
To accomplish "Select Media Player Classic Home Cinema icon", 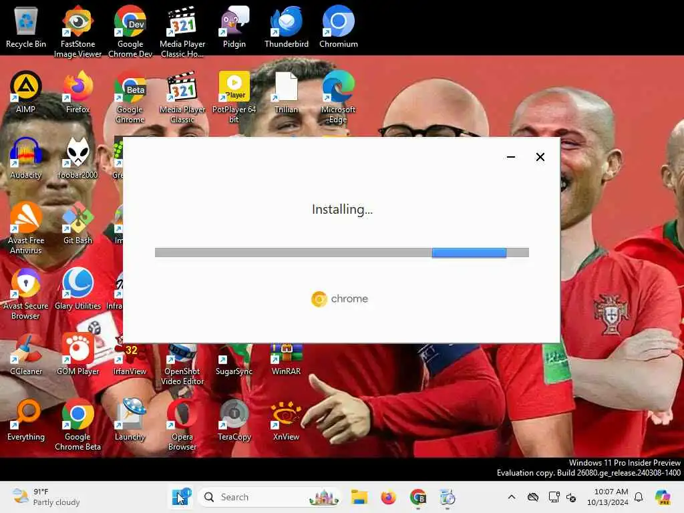I will [182, 31].
